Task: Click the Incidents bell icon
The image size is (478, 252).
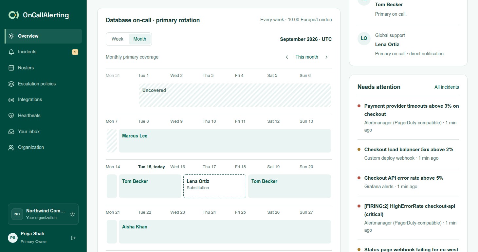Action: (x=11, y=52)
